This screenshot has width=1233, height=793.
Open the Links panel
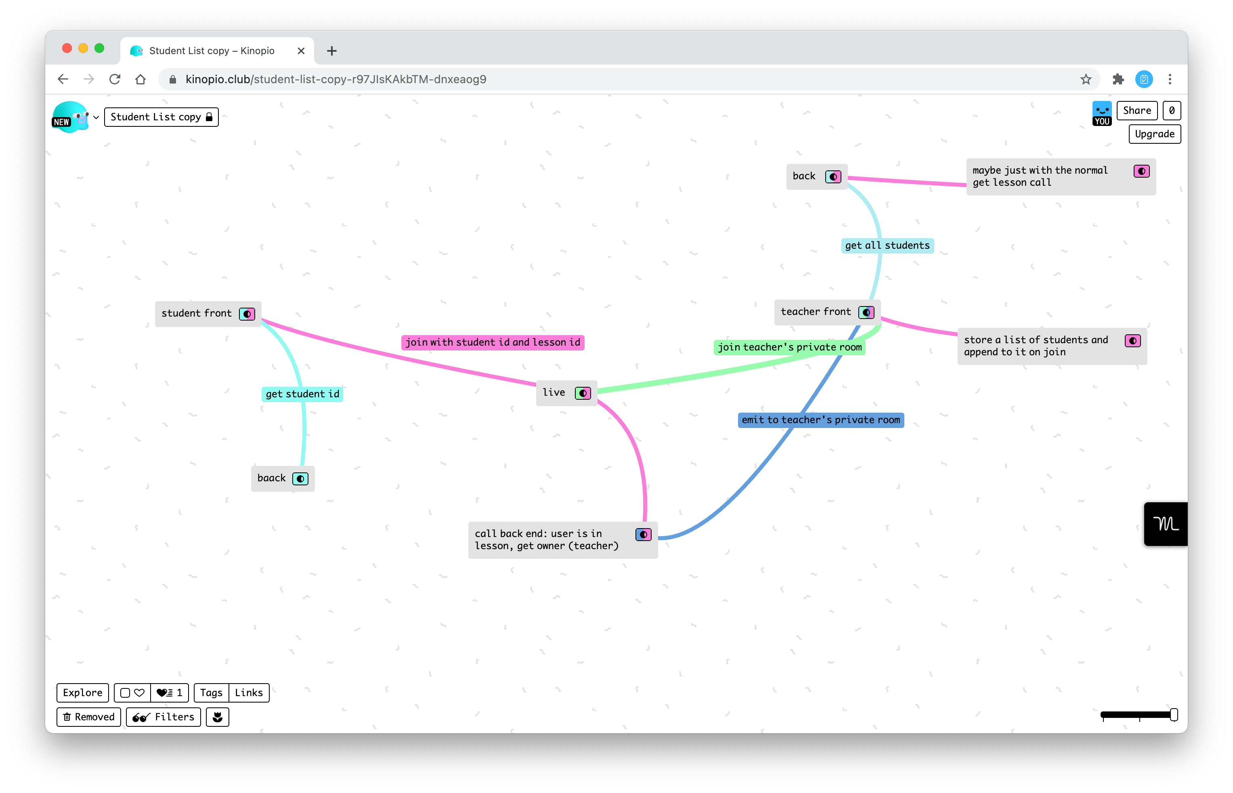(249, 692)
